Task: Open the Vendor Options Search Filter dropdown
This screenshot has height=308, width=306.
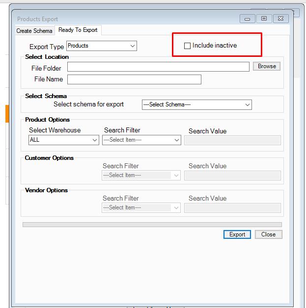Action: coord(141,207)
